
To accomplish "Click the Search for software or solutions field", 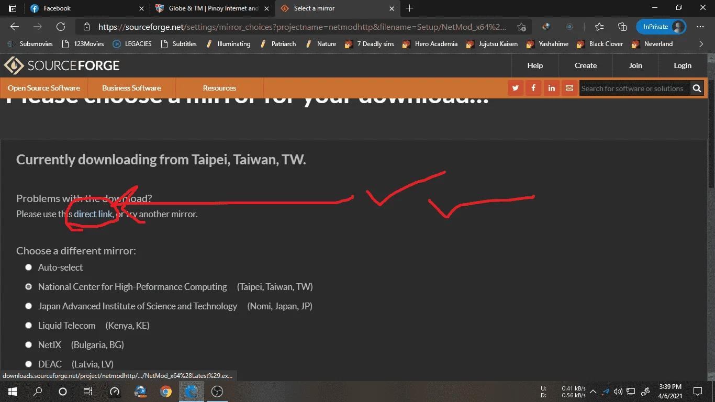I will coord(633,88).
